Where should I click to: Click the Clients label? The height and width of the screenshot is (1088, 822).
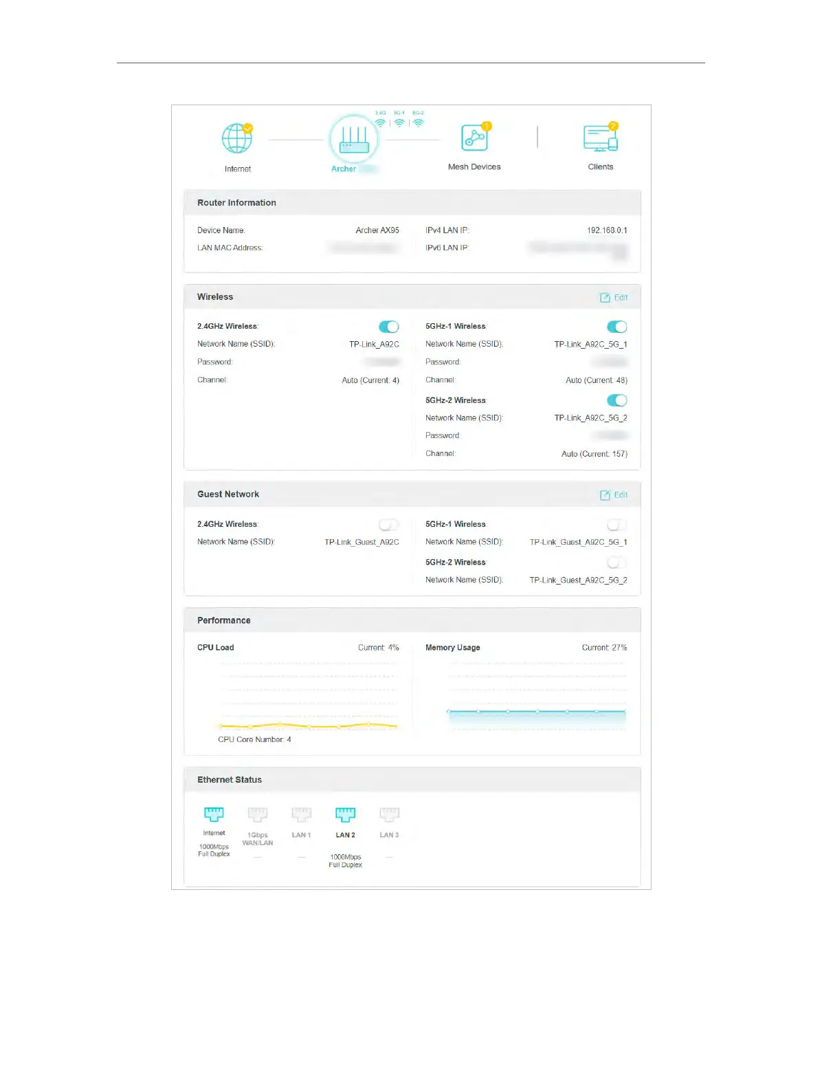[600, 167]
